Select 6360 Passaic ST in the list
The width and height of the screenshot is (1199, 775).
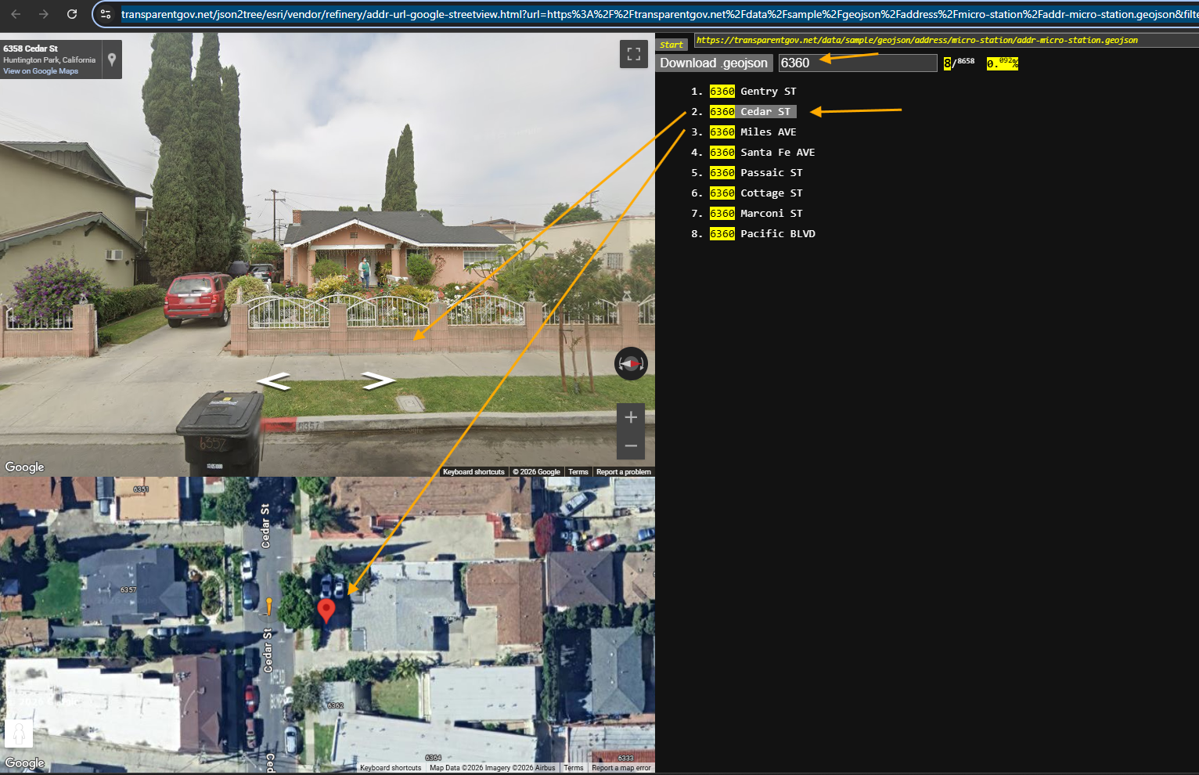point(755,173)
